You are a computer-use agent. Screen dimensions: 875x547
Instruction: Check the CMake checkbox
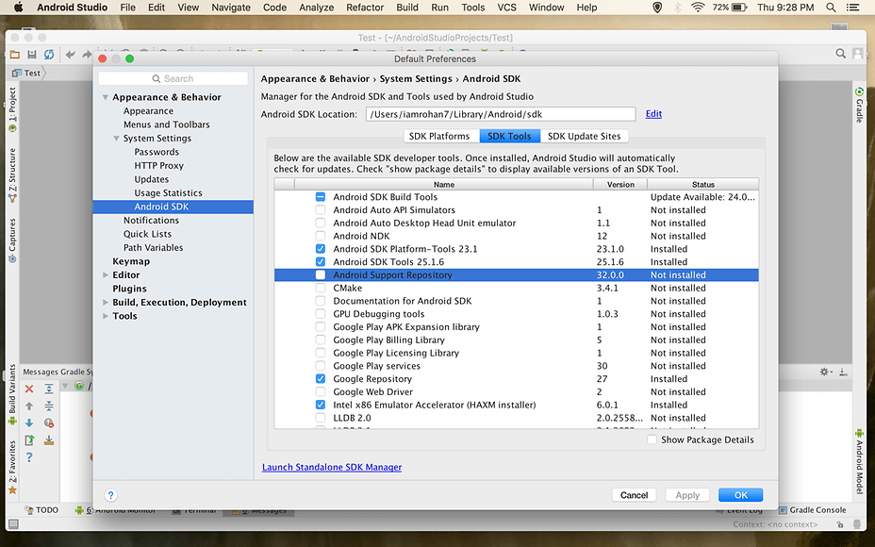[x=321, y=288]
